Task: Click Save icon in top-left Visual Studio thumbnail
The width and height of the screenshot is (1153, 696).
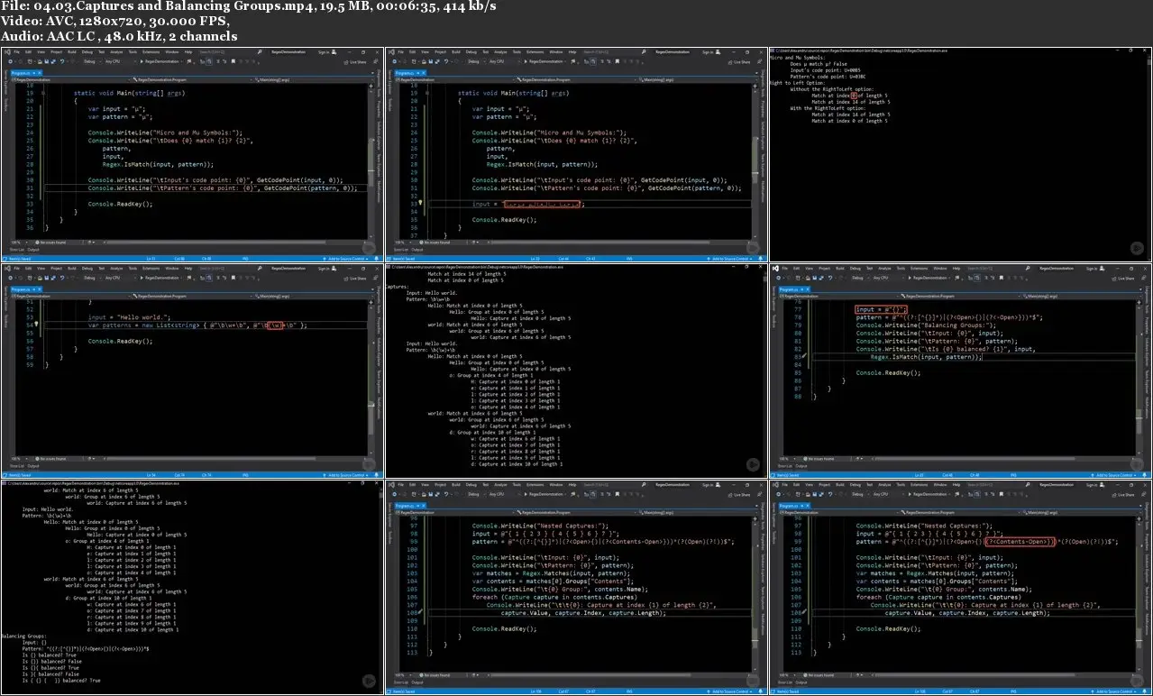Action: (47, 62)
